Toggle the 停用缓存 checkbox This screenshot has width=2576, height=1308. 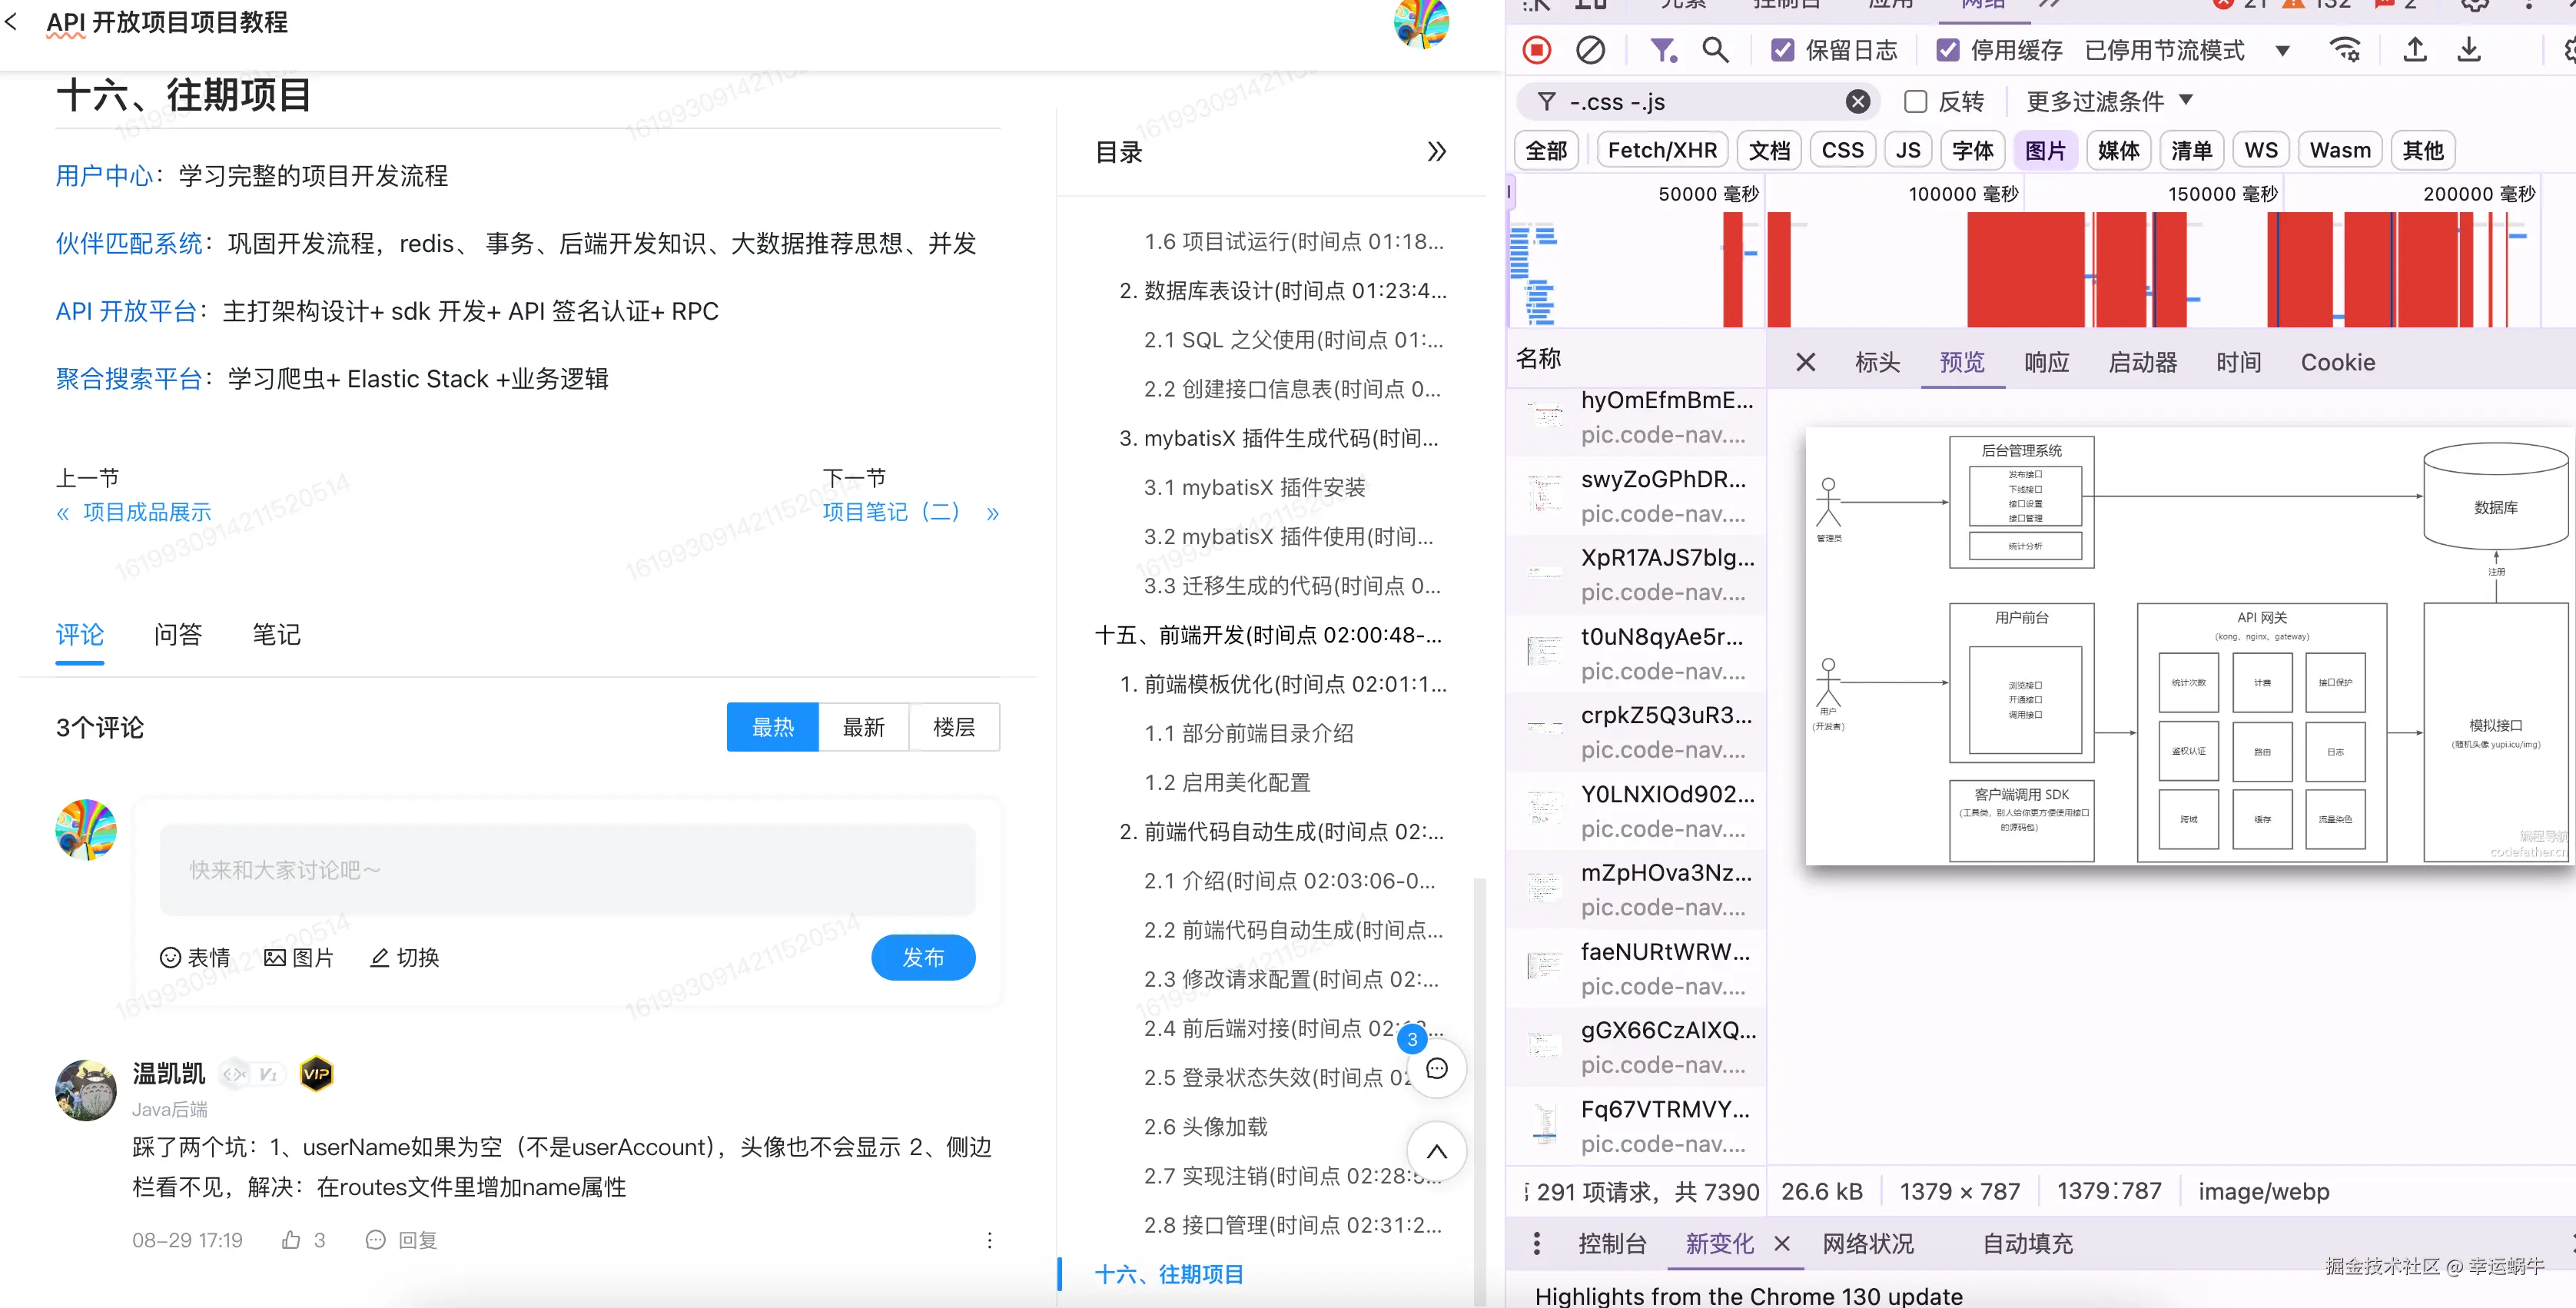pos(1947,50)
